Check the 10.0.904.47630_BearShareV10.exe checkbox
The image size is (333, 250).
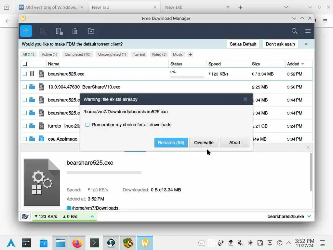click(x=25, y=87)
